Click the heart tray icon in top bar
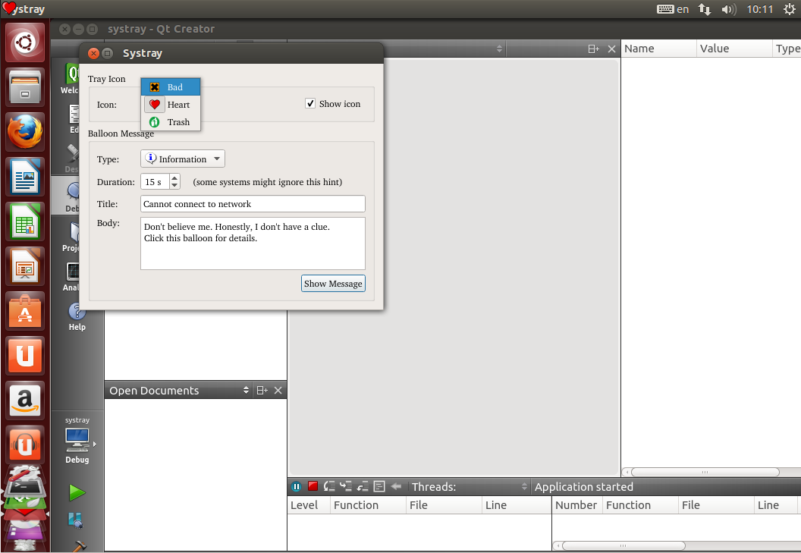 9,8
